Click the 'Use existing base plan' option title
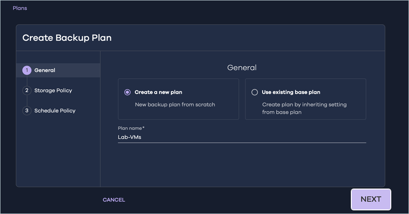Viewport: 409px width, 214px height. (291, 92)
